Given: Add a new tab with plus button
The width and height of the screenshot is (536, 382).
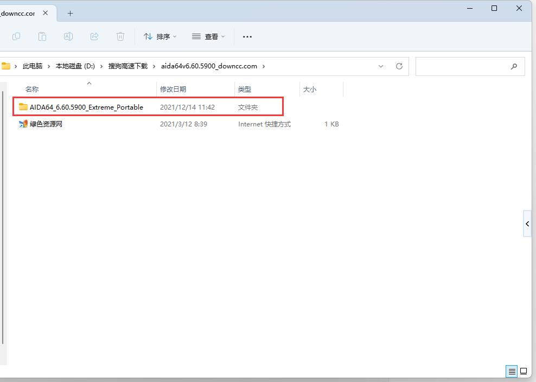Looking at the screenshot, I should click(70, 13).
